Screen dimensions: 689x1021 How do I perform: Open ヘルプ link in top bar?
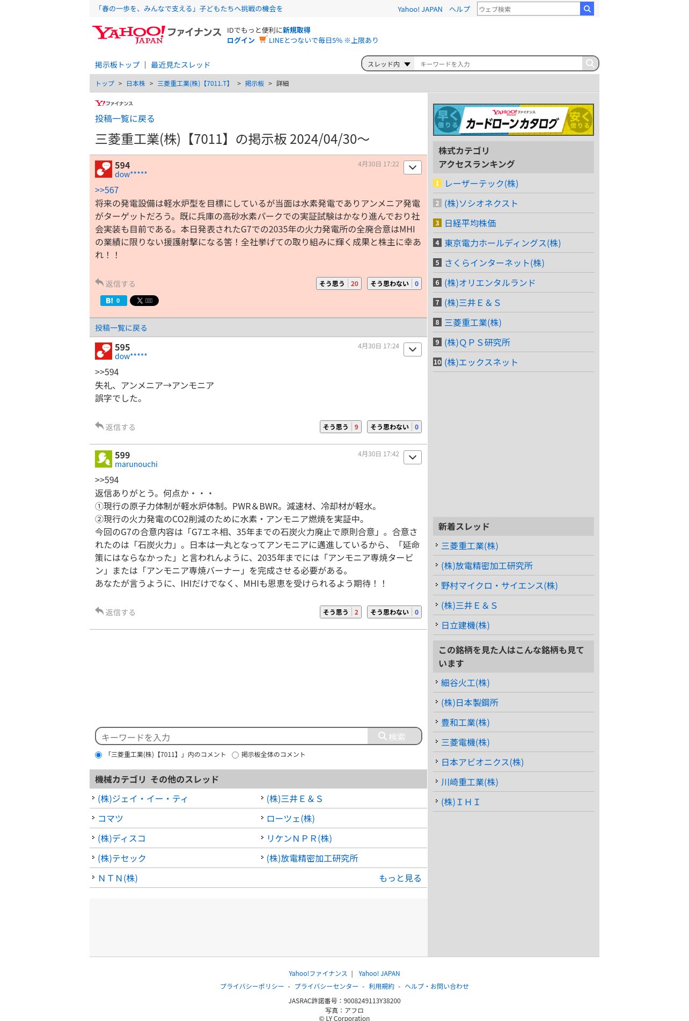pos(459,9)
